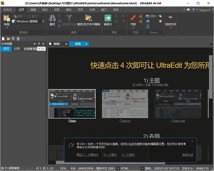Click the blue Help question mark icon
The width and height of the screenshot is (214, 171).
pyautogui.click(x=193, y=10)
